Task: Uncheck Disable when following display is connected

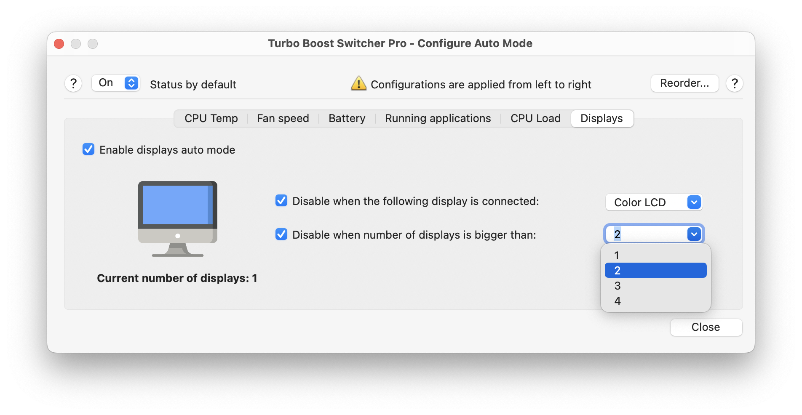Action: (281, 200)
